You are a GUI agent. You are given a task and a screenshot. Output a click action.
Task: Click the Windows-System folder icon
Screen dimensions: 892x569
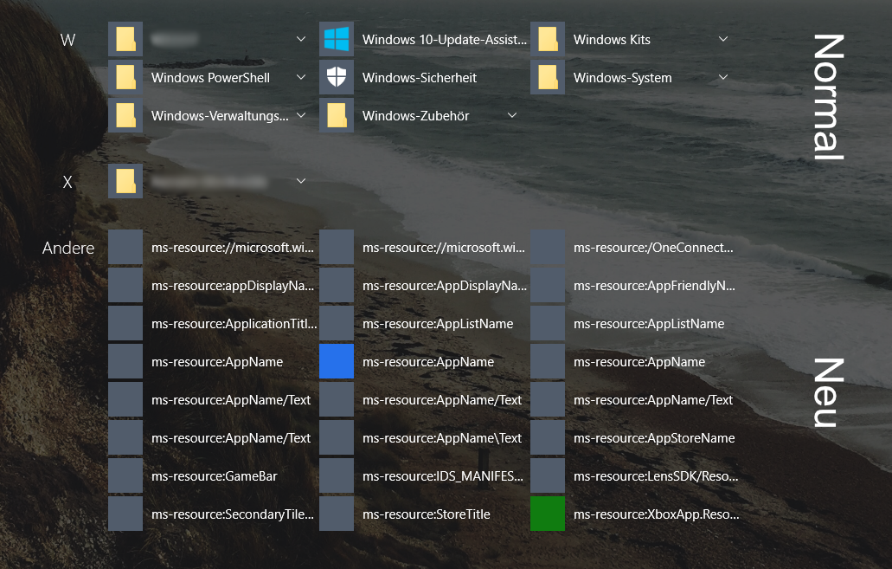coord(548,77)
